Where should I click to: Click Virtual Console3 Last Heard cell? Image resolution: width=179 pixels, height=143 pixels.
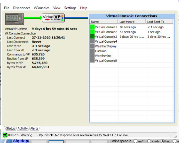132,37
